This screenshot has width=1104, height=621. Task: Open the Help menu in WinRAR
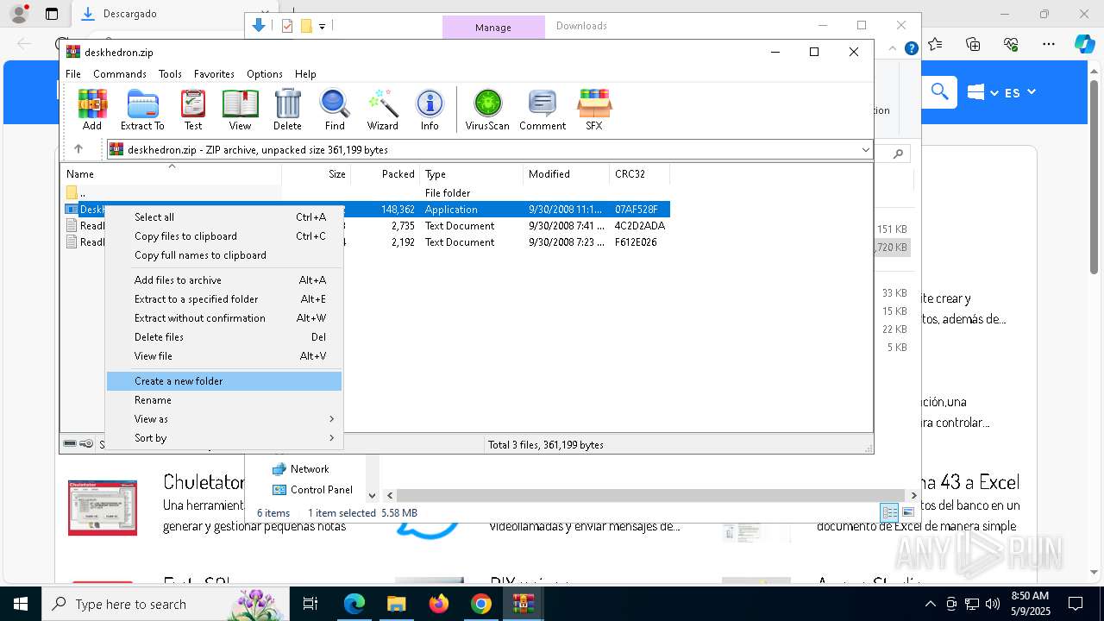click(x=305, y=74)
